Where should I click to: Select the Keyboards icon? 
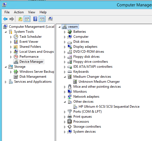(x=70, y=72)
